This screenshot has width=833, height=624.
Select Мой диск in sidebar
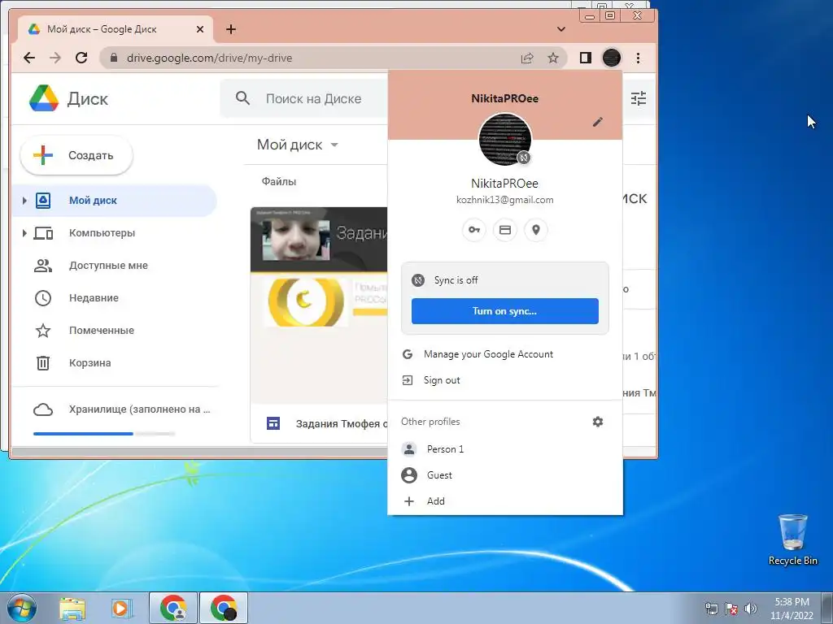pos(114,201)
